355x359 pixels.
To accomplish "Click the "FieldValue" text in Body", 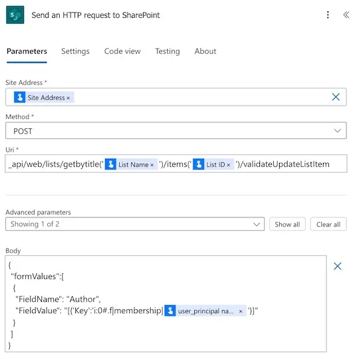I will point(38,310).
